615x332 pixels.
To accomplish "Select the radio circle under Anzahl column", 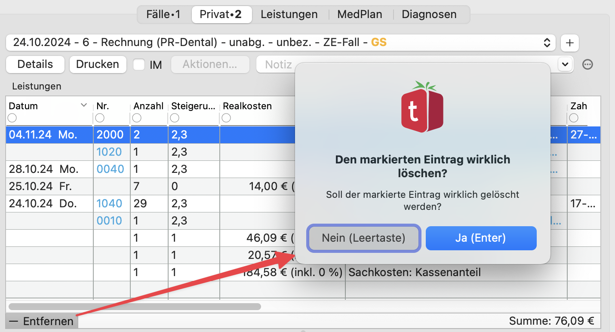I will point(137,117).
